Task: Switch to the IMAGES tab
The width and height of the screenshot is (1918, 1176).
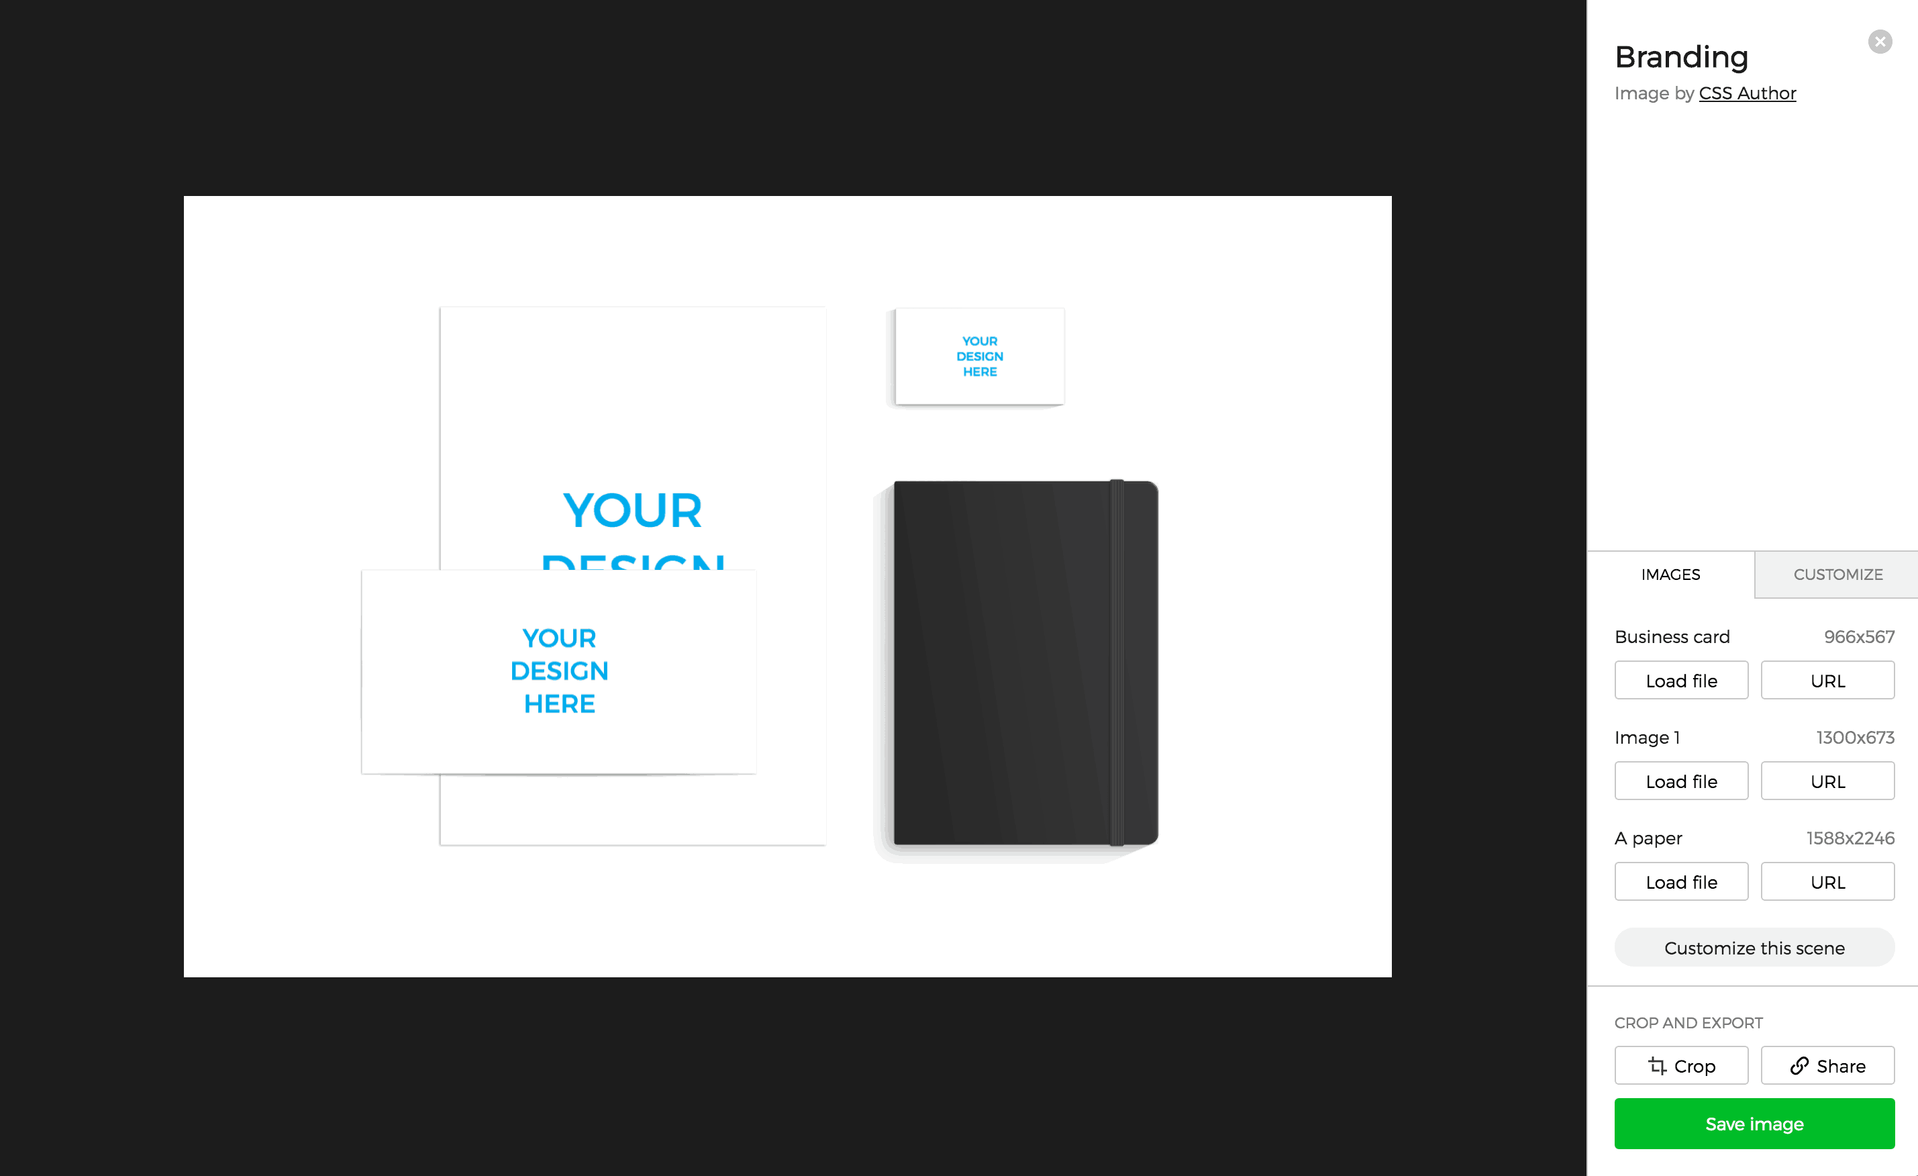Action: tap(1670, 573)
